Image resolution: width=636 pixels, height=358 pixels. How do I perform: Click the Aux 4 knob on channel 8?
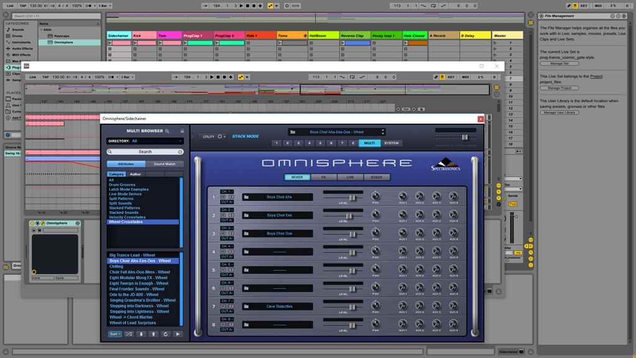[x=453, y=323]
